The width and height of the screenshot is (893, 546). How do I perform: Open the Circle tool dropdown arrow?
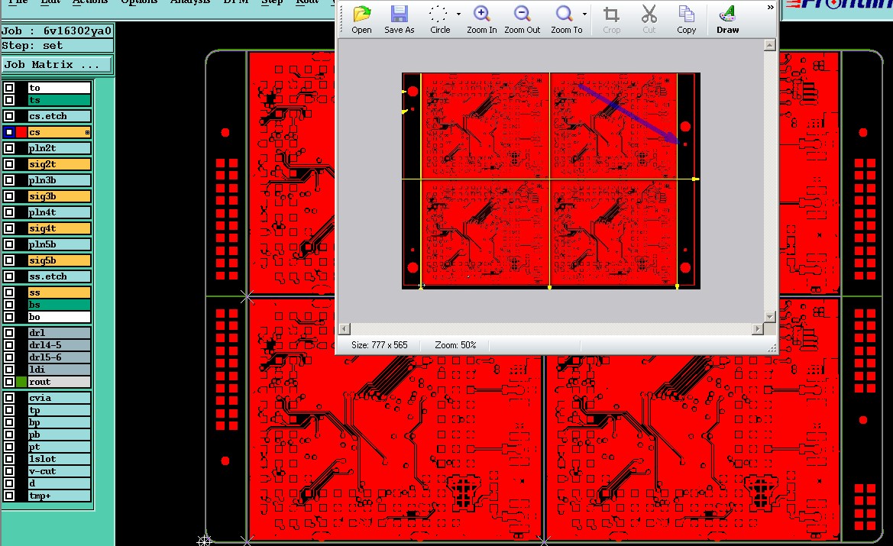pyautogui.click(x=458, y=14)
